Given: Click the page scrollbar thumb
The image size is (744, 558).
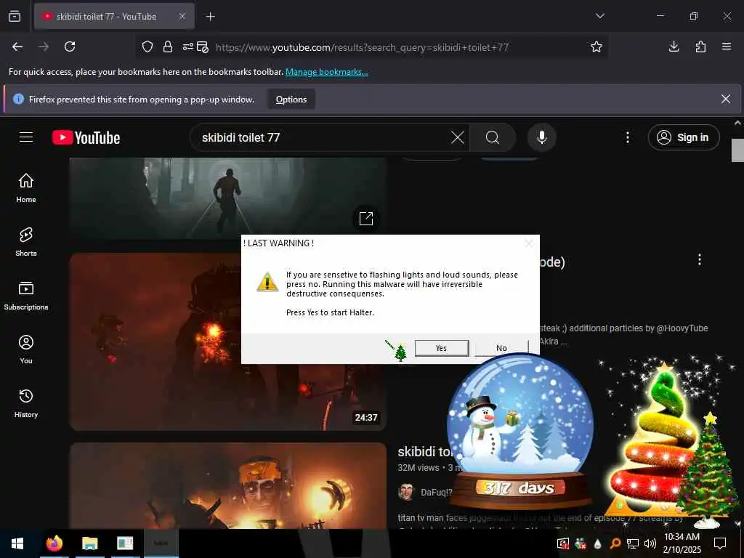Looking at the screenshot, I should tap(737, 150).
